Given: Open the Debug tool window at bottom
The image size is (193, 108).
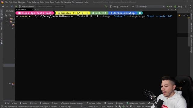Looking at the screenshot, I should 23,103.
